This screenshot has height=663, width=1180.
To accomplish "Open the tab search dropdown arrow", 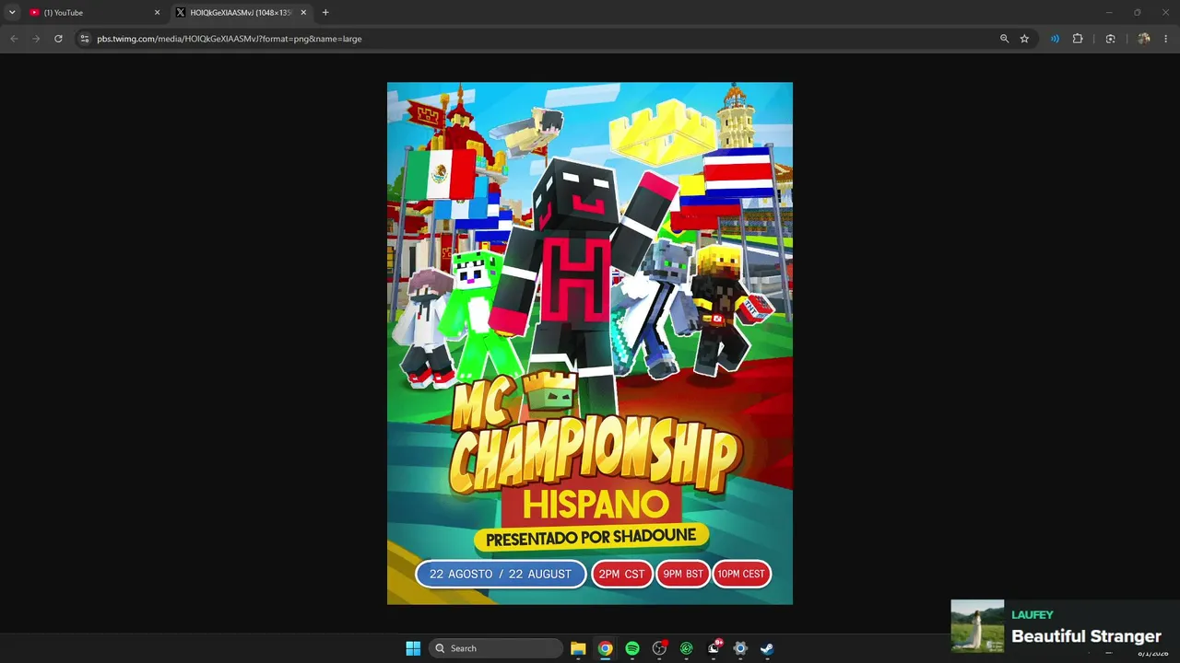I will (12, 13).
